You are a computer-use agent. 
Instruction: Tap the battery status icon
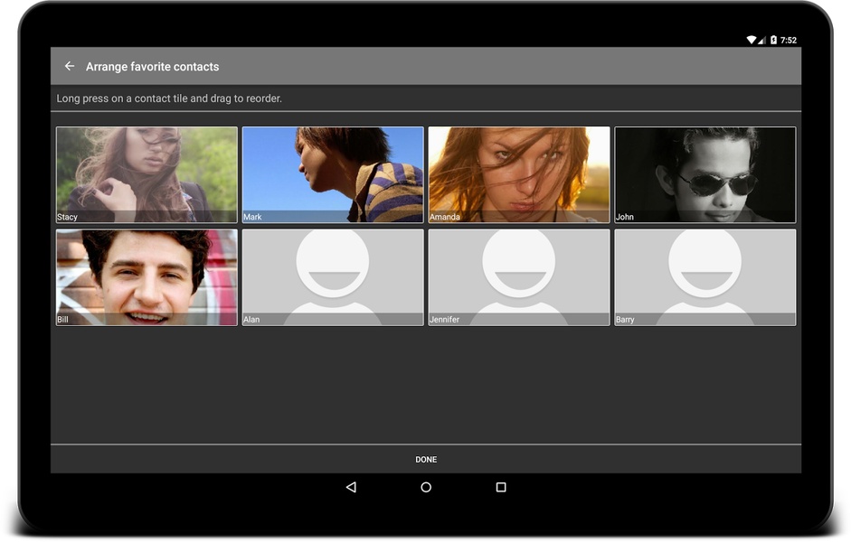[773, 40]
